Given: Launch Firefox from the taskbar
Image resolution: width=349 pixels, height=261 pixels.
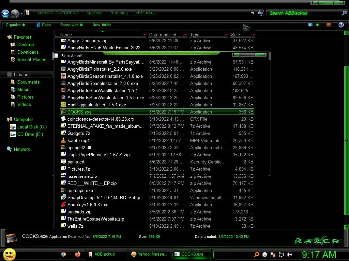Looking at the screenshot, I should point(77,254).
